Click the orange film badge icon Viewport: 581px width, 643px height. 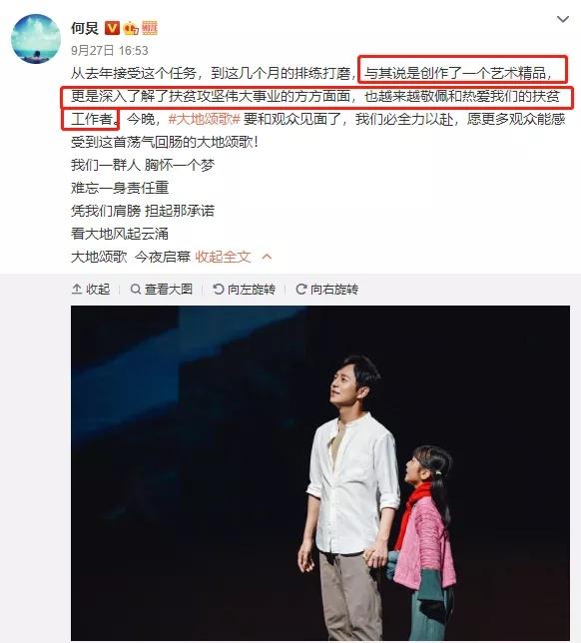pos(150,28)
